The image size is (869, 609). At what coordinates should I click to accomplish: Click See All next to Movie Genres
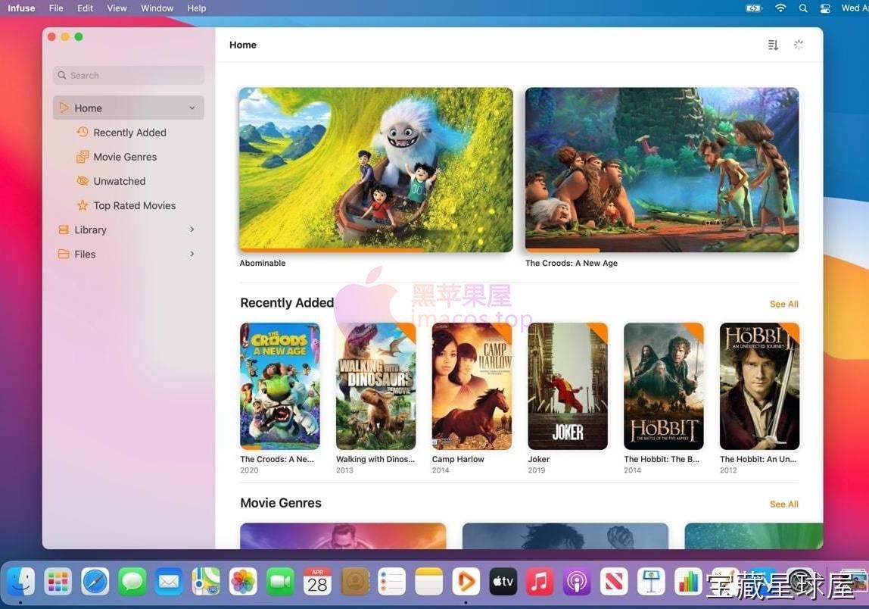coord(783,504)
